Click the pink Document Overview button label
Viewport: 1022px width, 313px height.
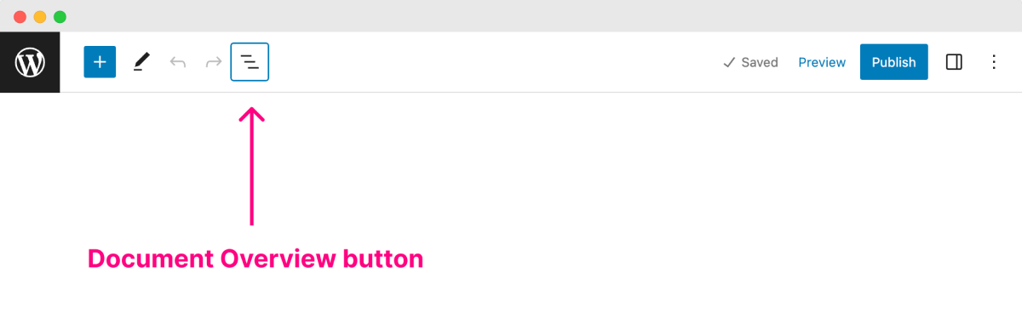coord(255,259)
